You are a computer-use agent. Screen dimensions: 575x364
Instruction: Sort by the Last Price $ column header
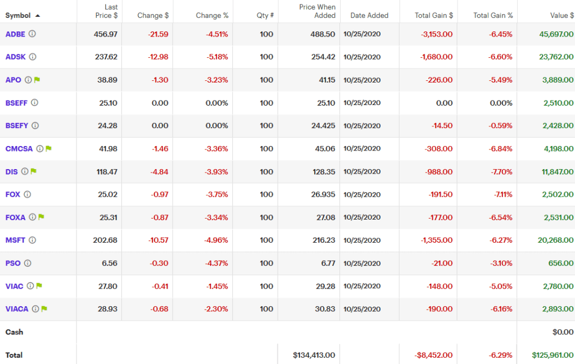106,11
